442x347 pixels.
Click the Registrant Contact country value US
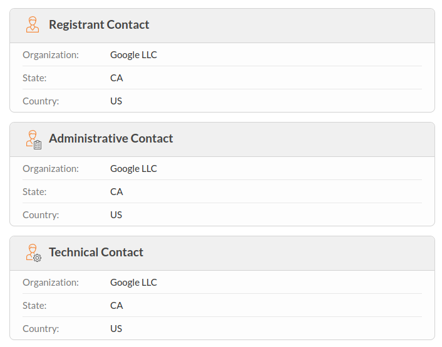pyautogui.click(x=116, y=101)
